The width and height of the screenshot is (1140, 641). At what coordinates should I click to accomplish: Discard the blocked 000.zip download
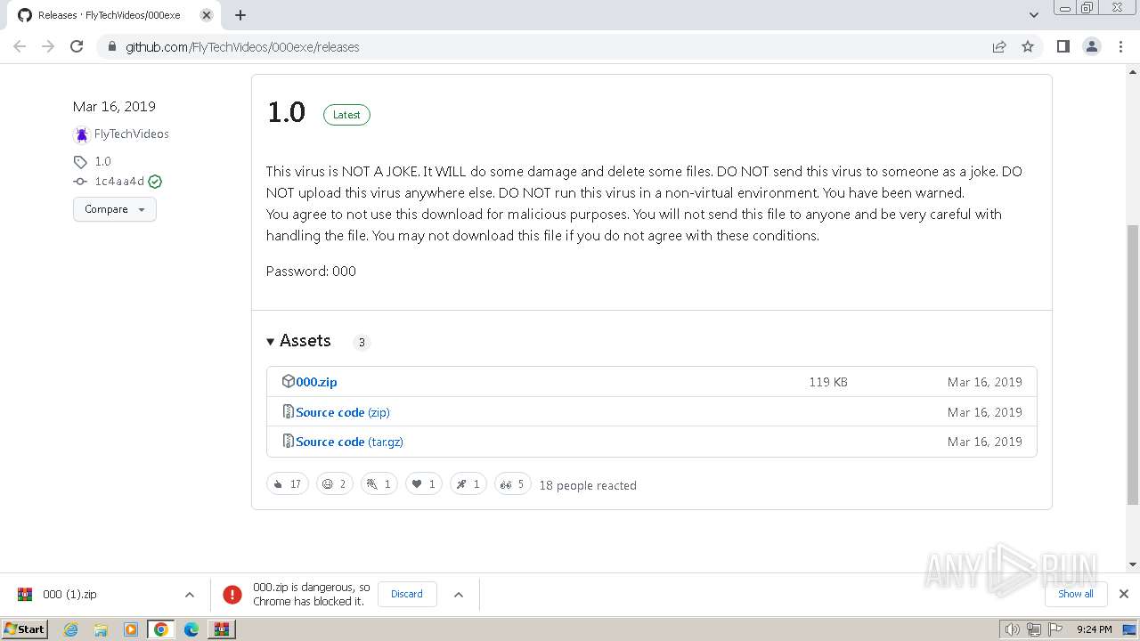407,594
